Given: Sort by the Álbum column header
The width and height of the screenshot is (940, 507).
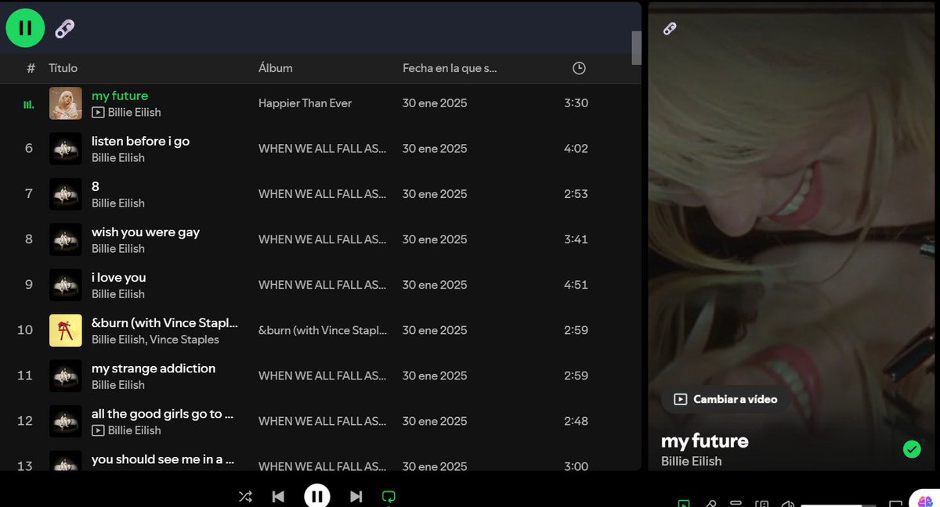Looking at the screenshot, I should point(276,68).
